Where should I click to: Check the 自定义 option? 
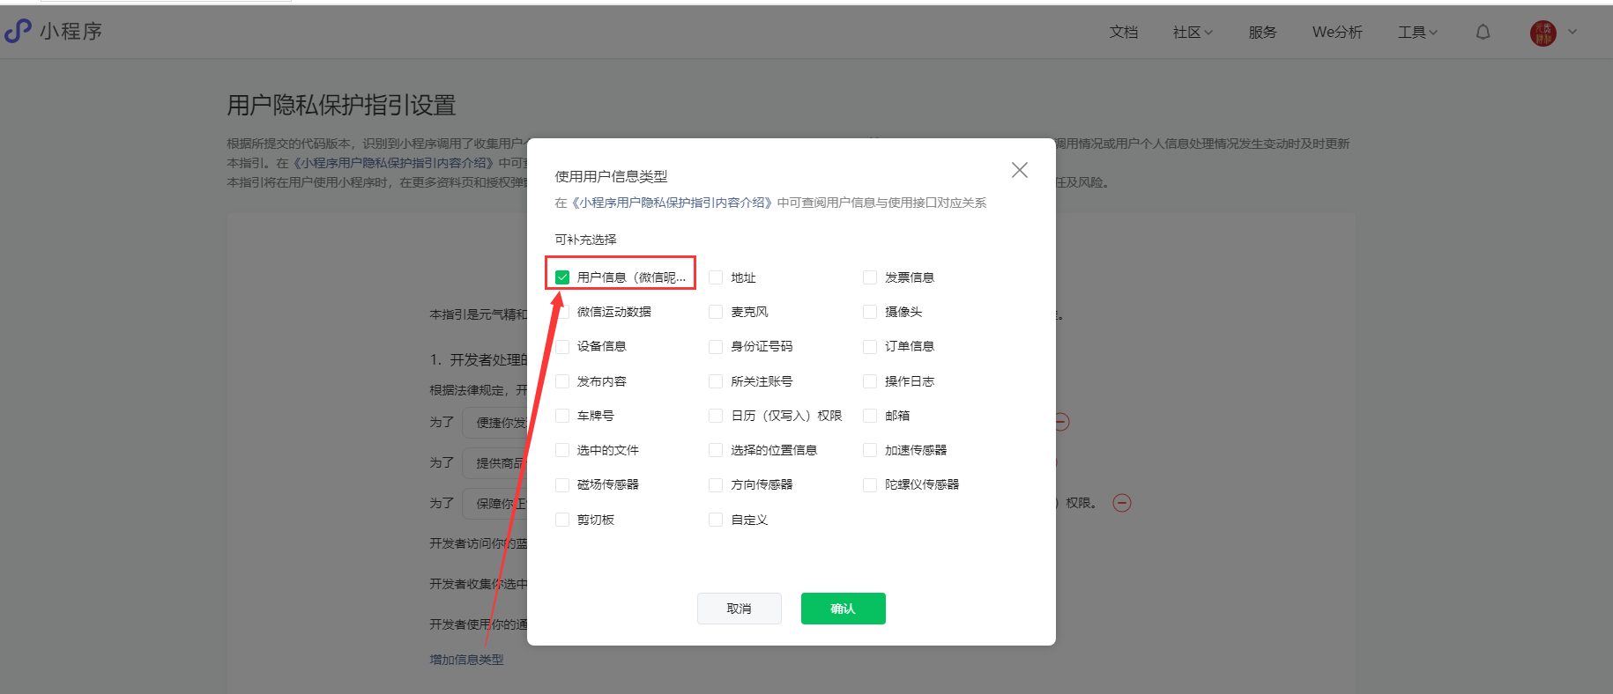(x=716, y=520)
